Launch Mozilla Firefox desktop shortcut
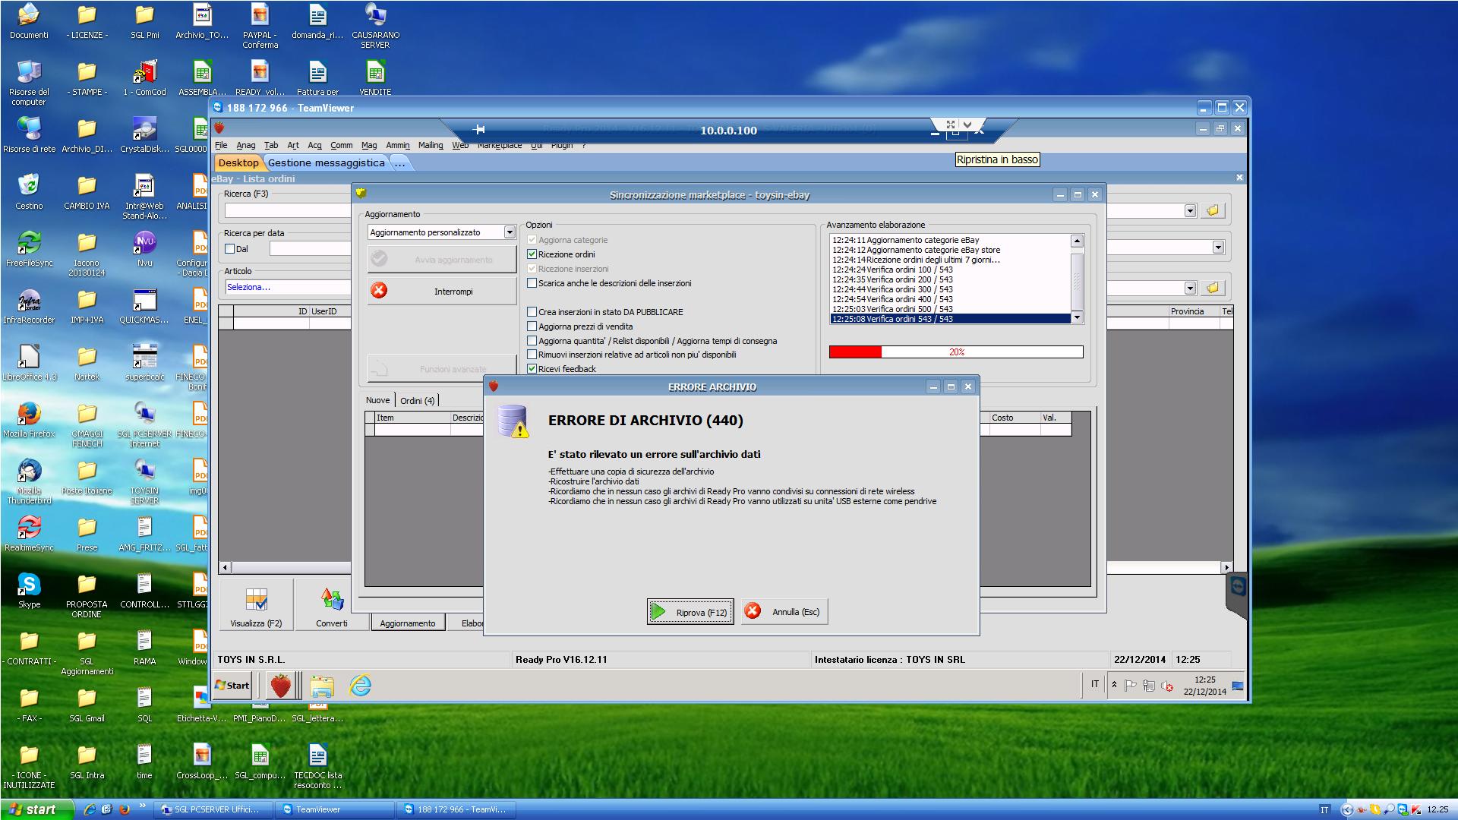Image resolution: width=1458 pixels, height=820 pixels. click(x=29, y=414)
